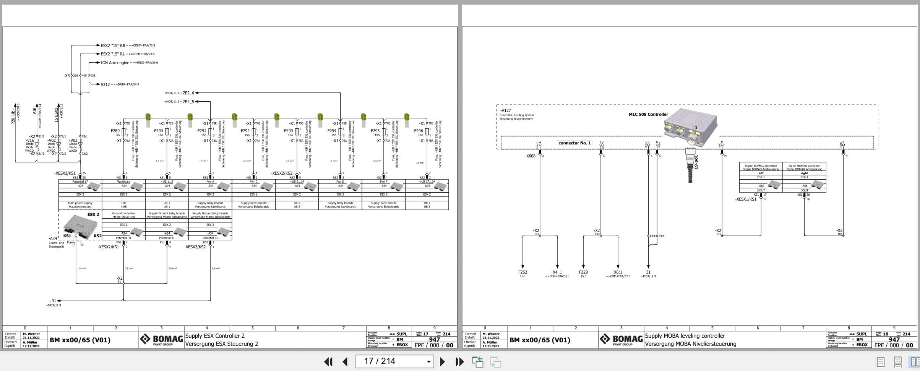The image size is (920, 371).
Task: Jump to the last page
Action: pyautogui.click(x=459, y=361)
